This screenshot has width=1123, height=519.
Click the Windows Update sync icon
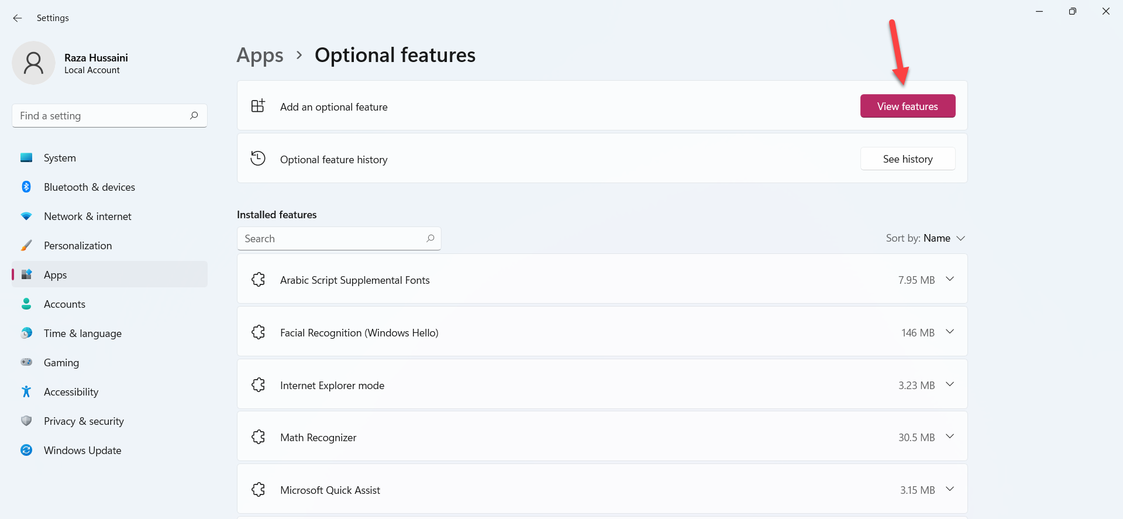pyautogui.click(x=26, y=450)
